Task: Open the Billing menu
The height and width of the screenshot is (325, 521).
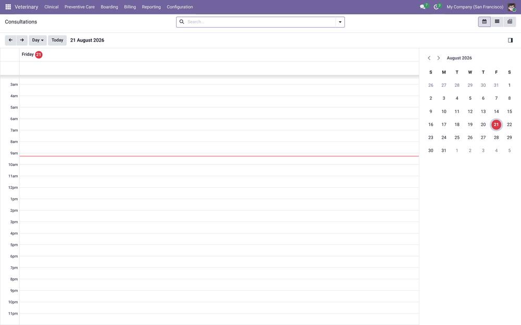Action: [x=130, y=7]
